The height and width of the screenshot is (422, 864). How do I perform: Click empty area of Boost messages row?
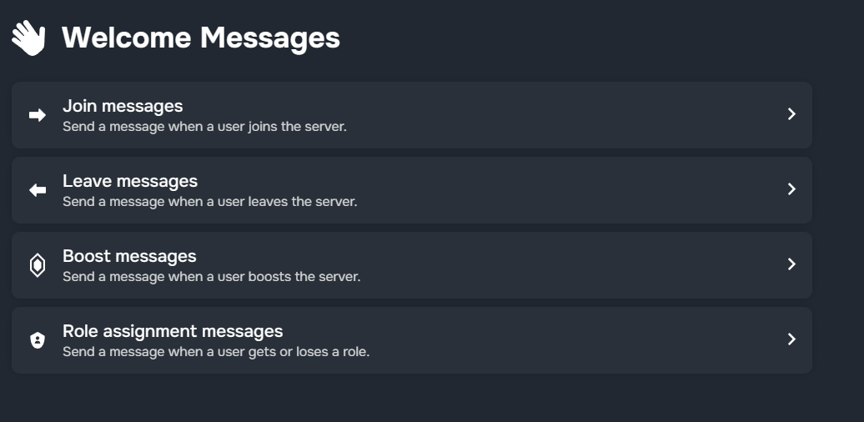(x=542, y=265)
